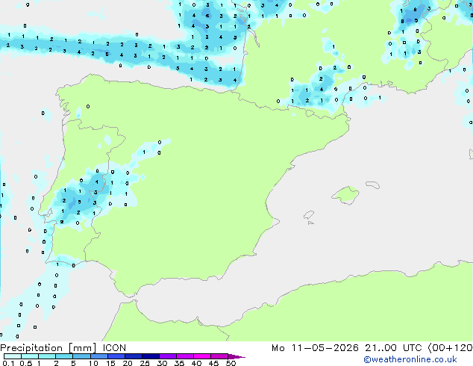The width and height of the screenshot is (473, 366).
Task: Click the "0.1" legend scale value
Action: tap(8, 363)
